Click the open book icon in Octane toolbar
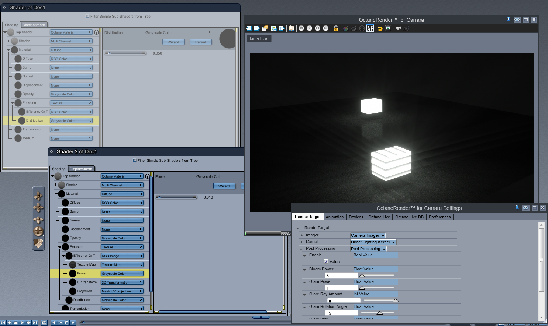Viewport: 548px width, 326px height. click(x=292, y=28)
